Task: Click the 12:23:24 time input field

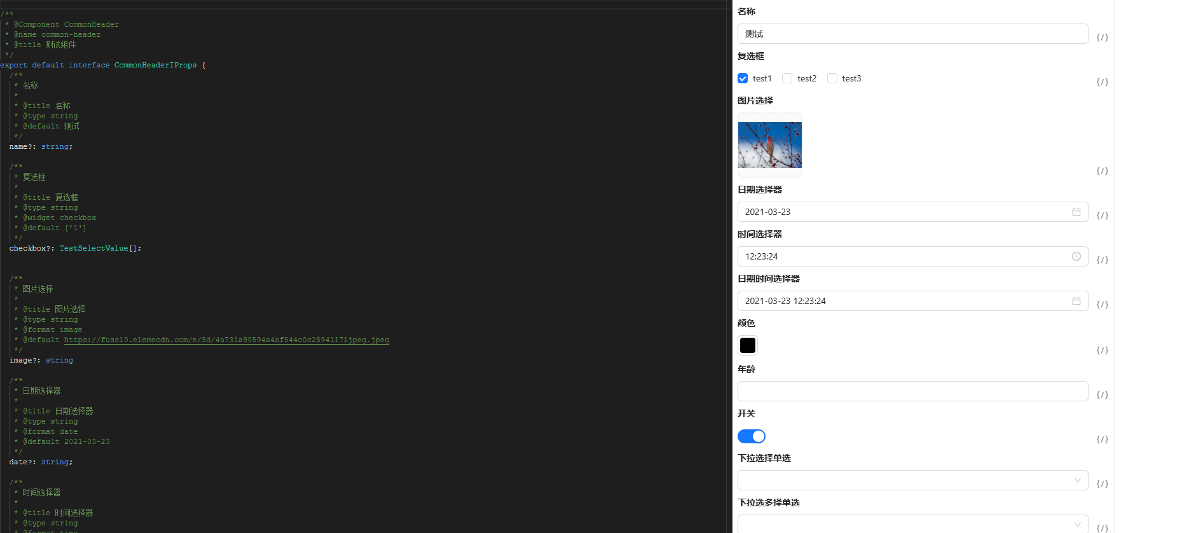Action: pyautogui.click(x=903, y=256)
